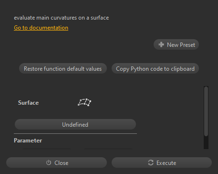
Task: Click the power icon on Close button
Action: pos(49,163)
